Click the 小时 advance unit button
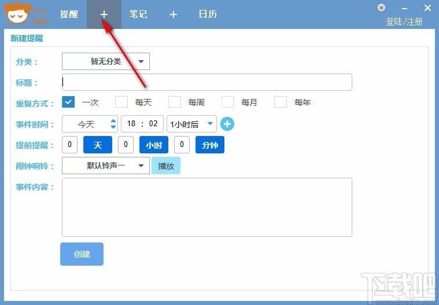 click(x=154, y=145)
